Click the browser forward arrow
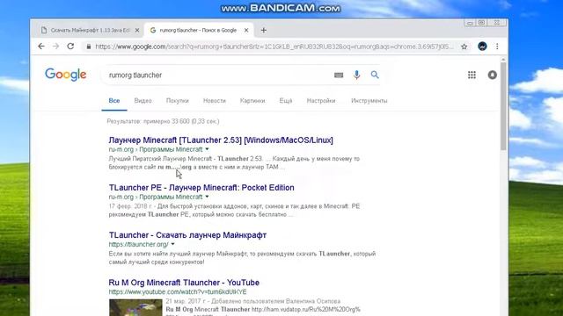Image resolution: width=563 pixels, height=316 pixels. coord(55,47)
